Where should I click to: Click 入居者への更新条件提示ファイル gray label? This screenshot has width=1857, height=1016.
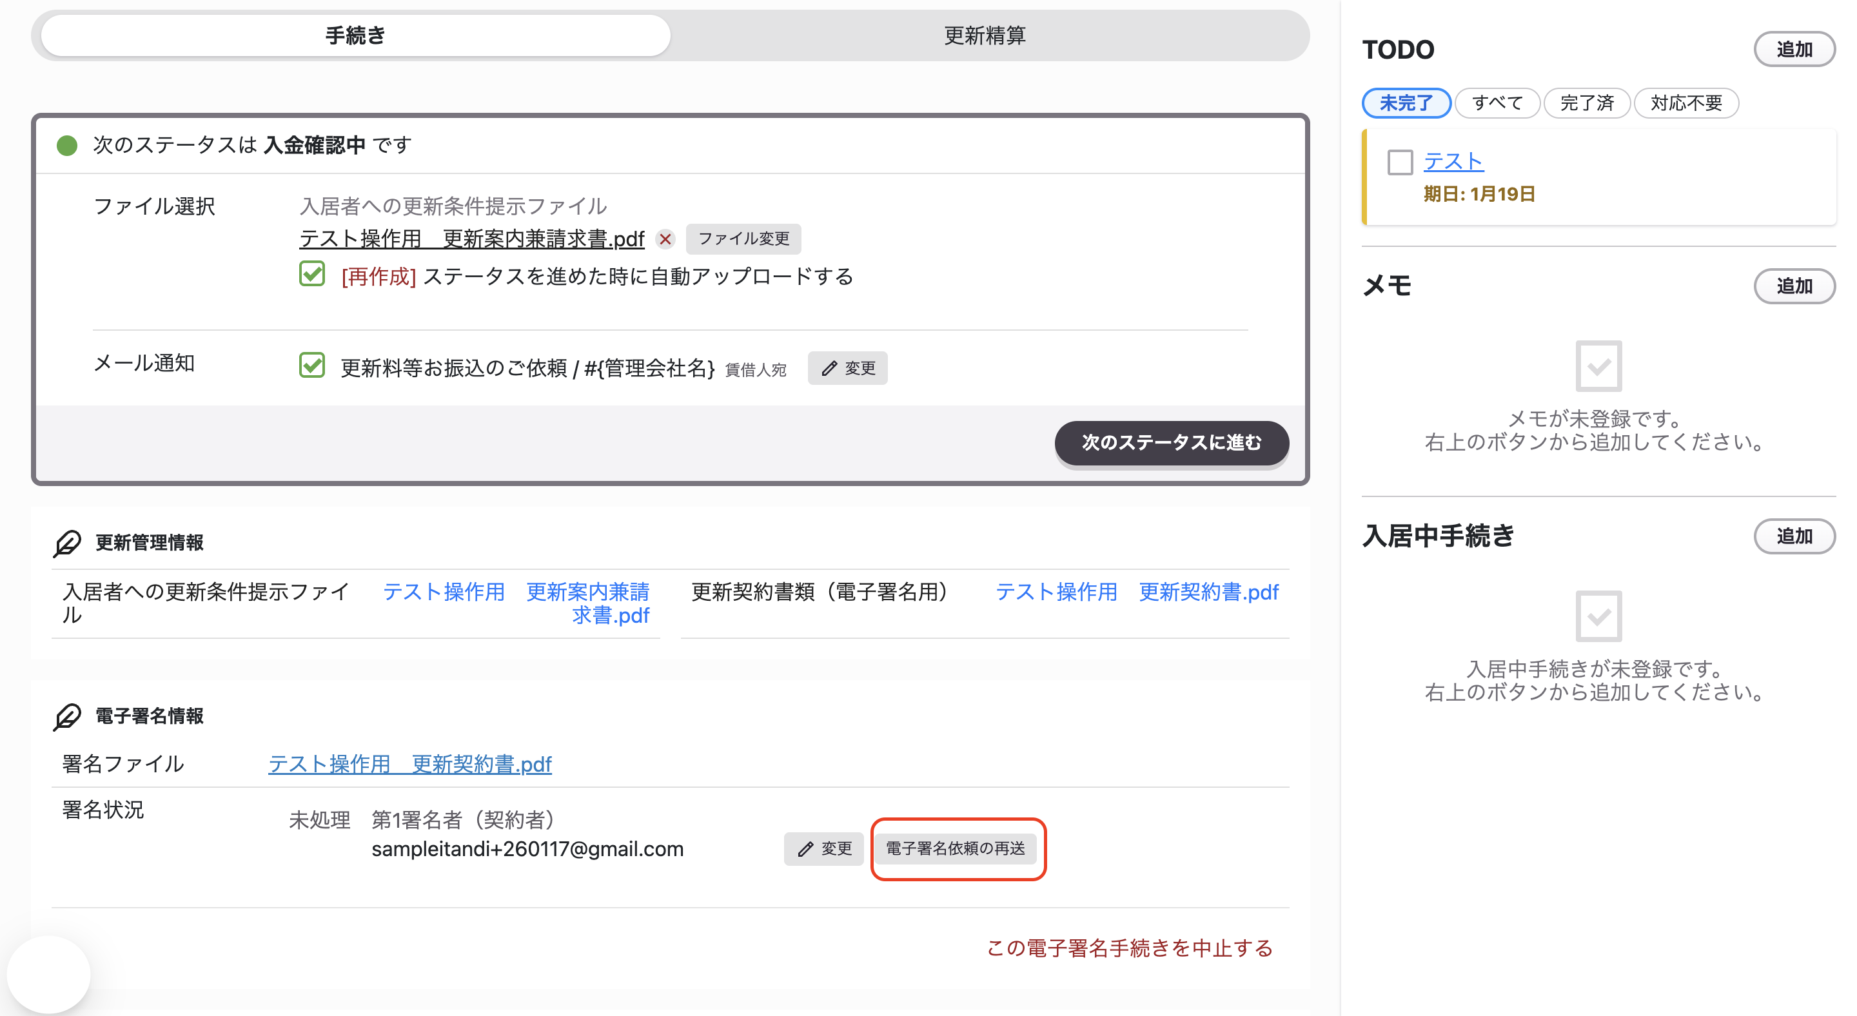pos(453,207)
